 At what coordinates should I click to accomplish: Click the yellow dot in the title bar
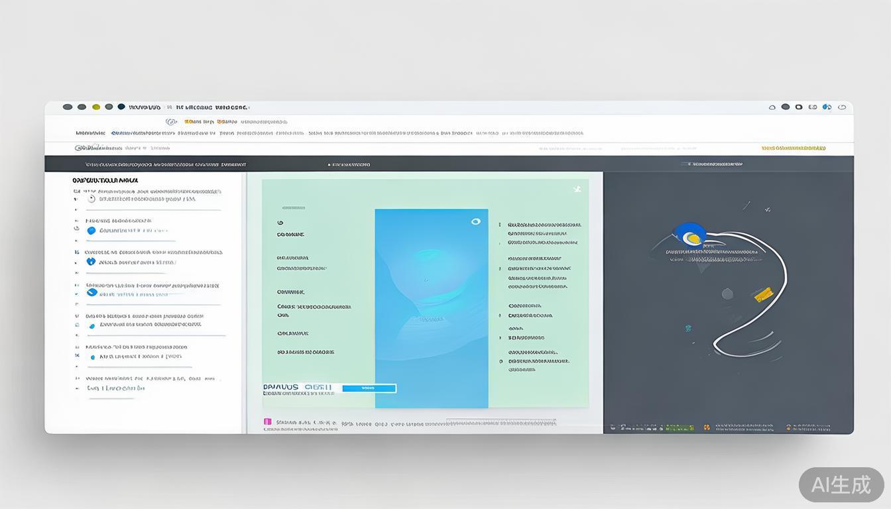click(96, 107)
